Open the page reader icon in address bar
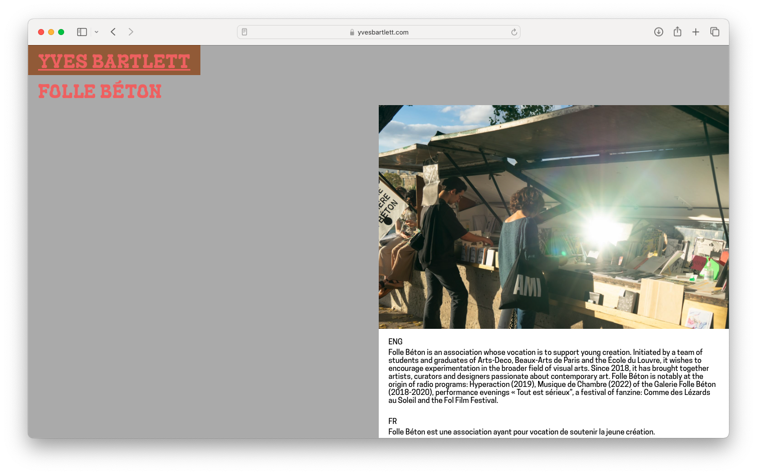The height and width of the screenshot is (475, 757). coord(244,32)
